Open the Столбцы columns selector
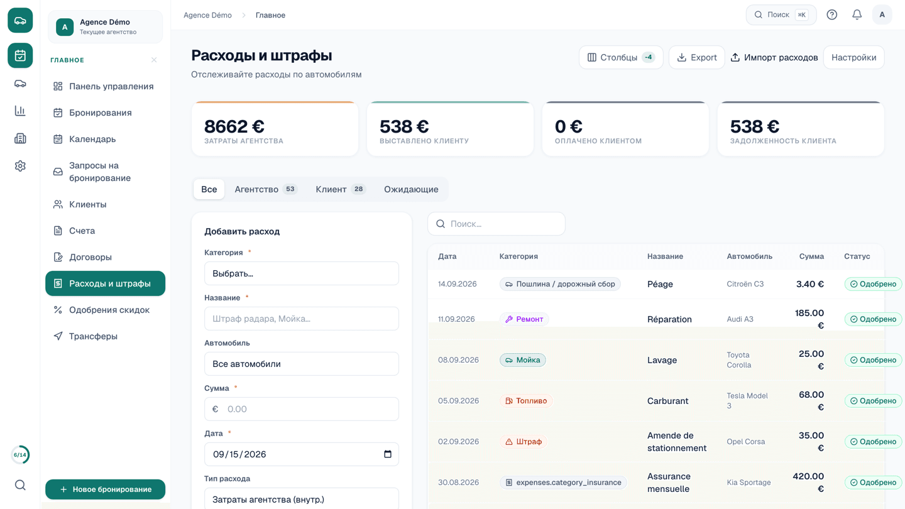Viewport: 905px width, 509px height. (x=621, y=57)
